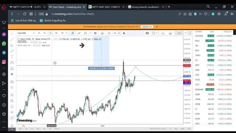Select the zoom-in magnifier tool
The height and width of the screenshot is (133, 236).
coord(12,87)
